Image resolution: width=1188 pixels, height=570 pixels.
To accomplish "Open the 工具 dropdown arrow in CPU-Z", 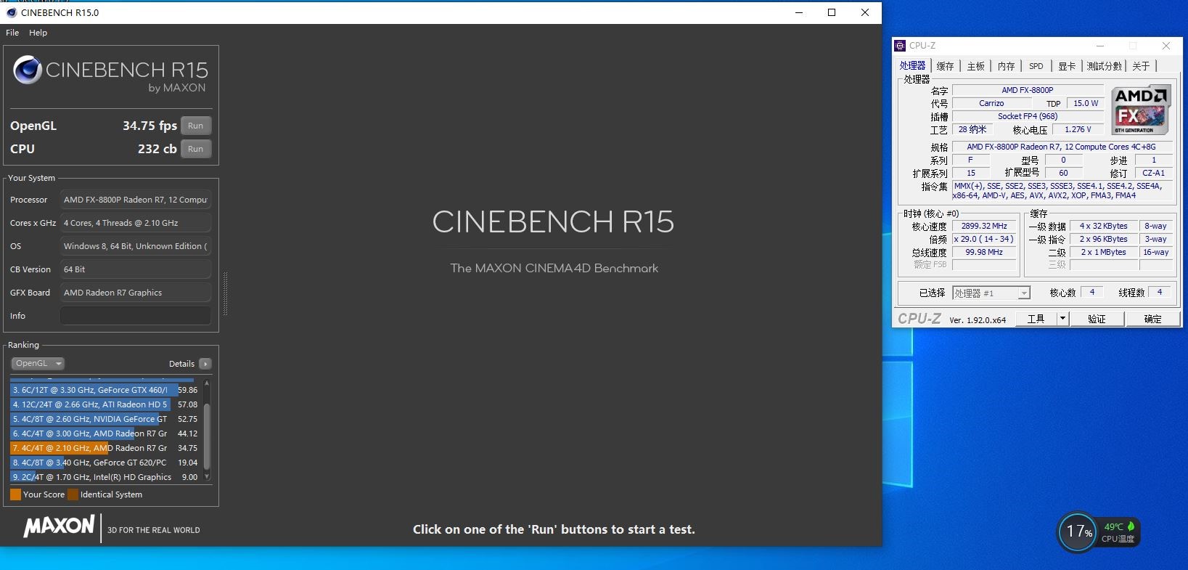I will (x=1062, y=319).
